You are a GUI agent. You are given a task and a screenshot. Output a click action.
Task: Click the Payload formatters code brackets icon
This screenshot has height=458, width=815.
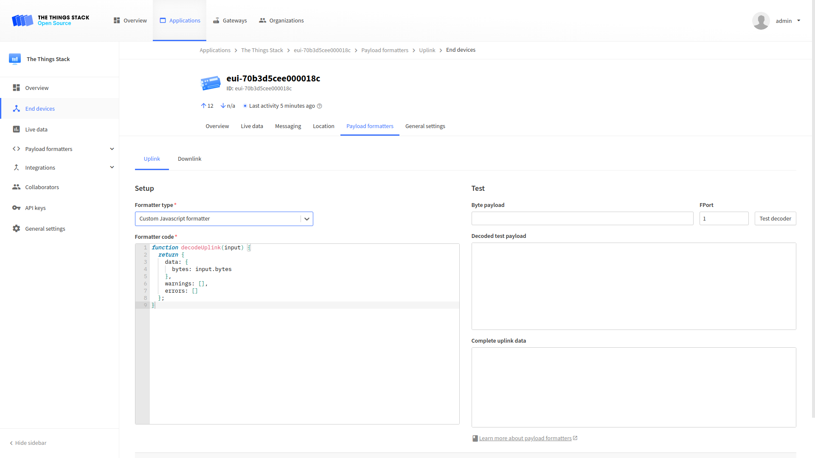coord(16,149)
